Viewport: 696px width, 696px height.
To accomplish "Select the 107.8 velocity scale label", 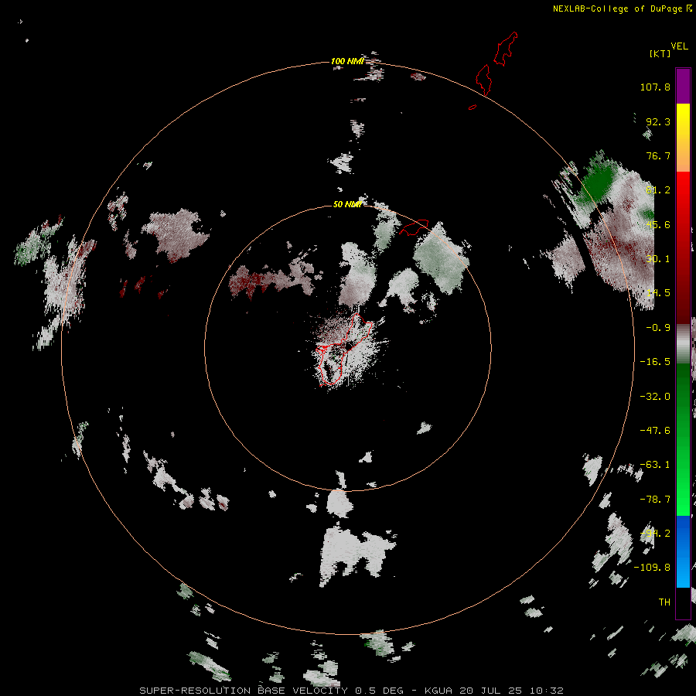I will (655, 87).
